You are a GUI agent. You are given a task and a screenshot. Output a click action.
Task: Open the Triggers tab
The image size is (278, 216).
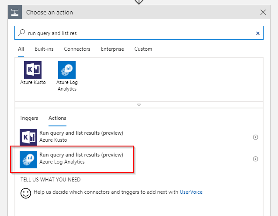coord(29,118)
